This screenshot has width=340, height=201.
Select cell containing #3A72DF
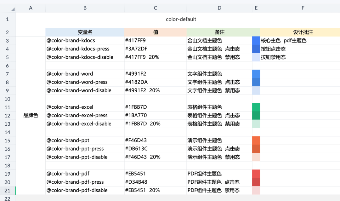pyautogui.click(x=155, y=49)
